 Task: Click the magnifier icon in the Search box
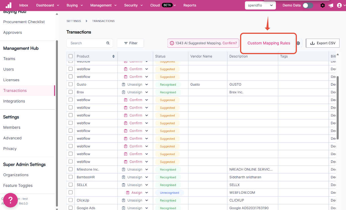(108, 43)
